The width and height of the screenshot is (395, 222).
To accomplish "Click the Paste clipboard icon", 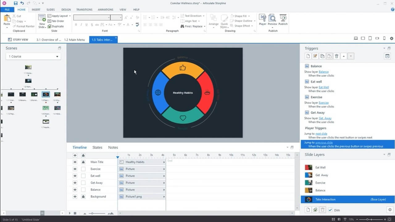I will [7, 18].
